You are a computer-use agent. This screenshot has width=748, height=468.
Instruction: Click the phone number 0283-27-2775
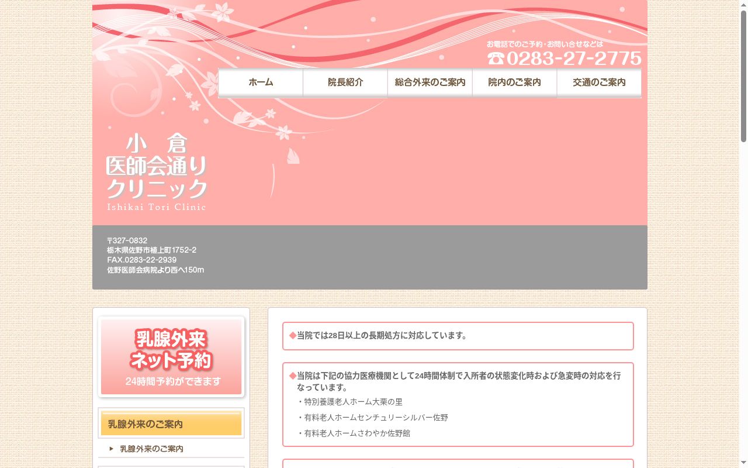(x=574, y=58)
